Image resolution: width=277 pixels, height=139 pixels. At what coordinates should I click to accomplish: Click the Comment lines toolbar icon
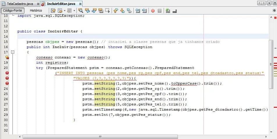(x=168, y=11)
